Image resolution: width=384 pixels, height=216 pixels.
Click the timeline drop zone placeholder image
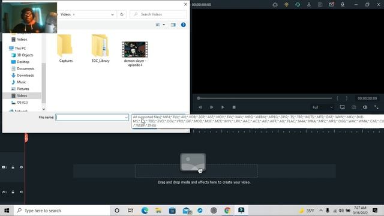(193, 162)
